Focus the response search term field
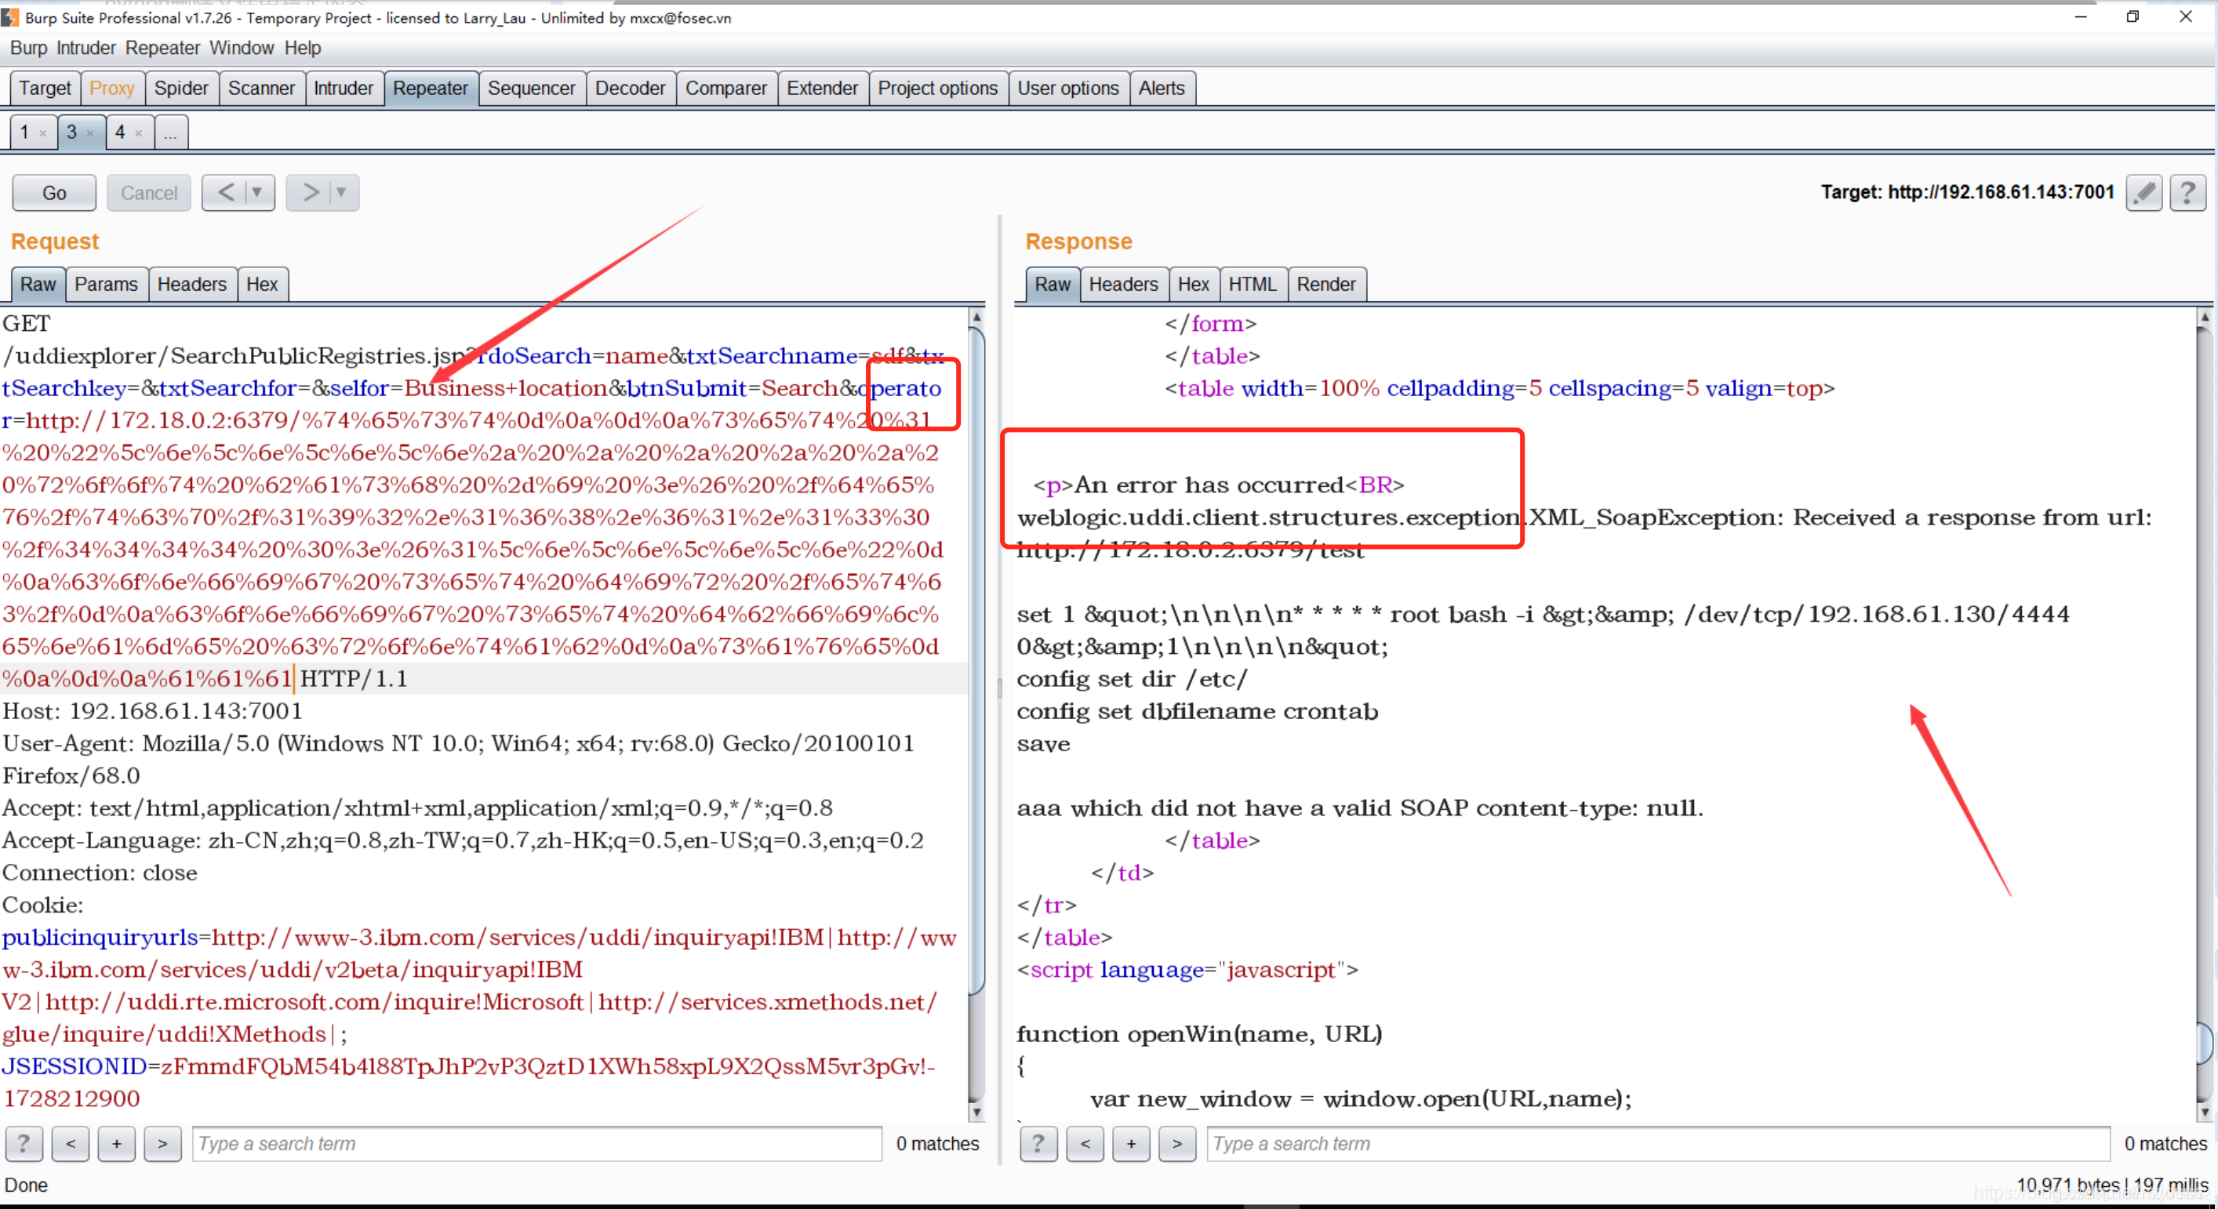 pos(1658,1144)
